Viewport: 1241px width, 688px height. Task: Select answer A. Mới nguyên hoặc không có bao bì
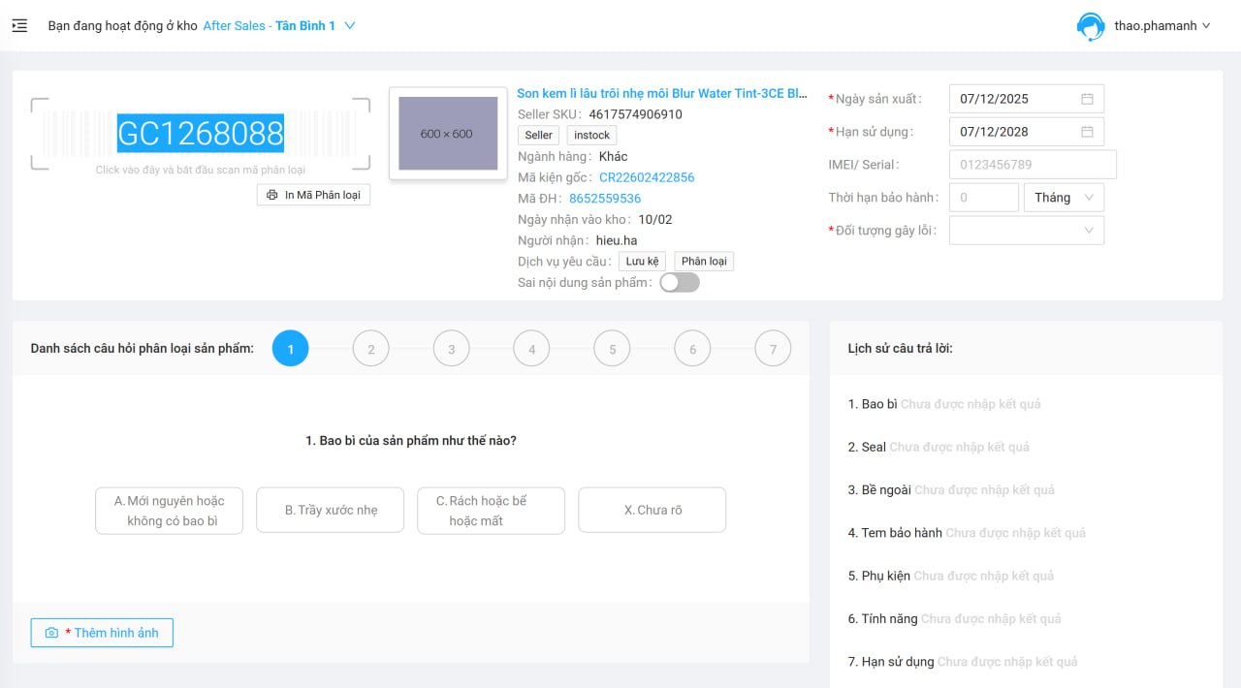point(169,511)
